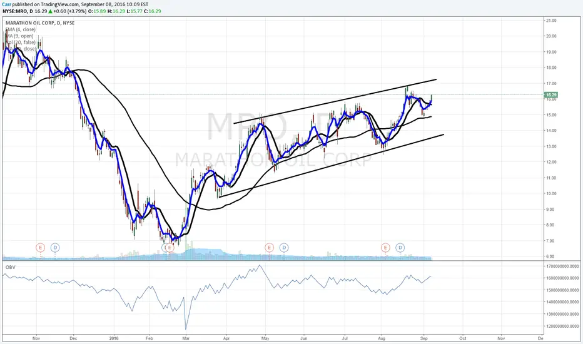
Task: Click the 1300000000.0000 OBV axis label
Action: [562, 314]
